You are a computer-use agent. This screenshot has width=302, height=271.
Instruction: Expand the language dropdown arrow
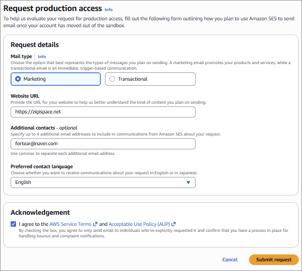coord(188,183)
